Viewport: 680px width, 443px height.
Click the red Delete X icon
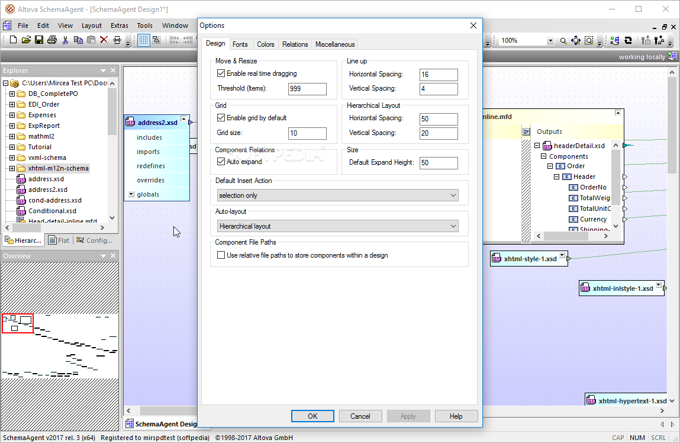click(104, 40)
